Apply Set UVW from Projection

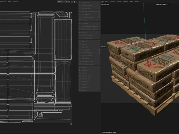88,12
